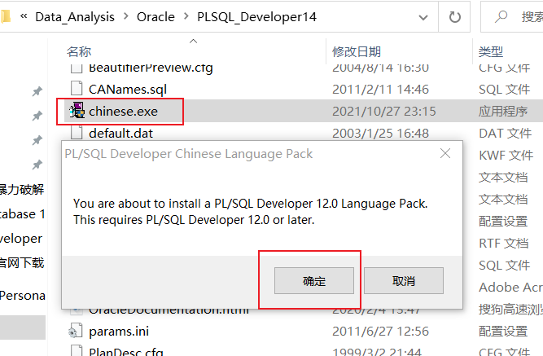Screen dimensions: 543x356
Task: Click the SQL 文件 type of CANames.sql
Action: point(504,90)
